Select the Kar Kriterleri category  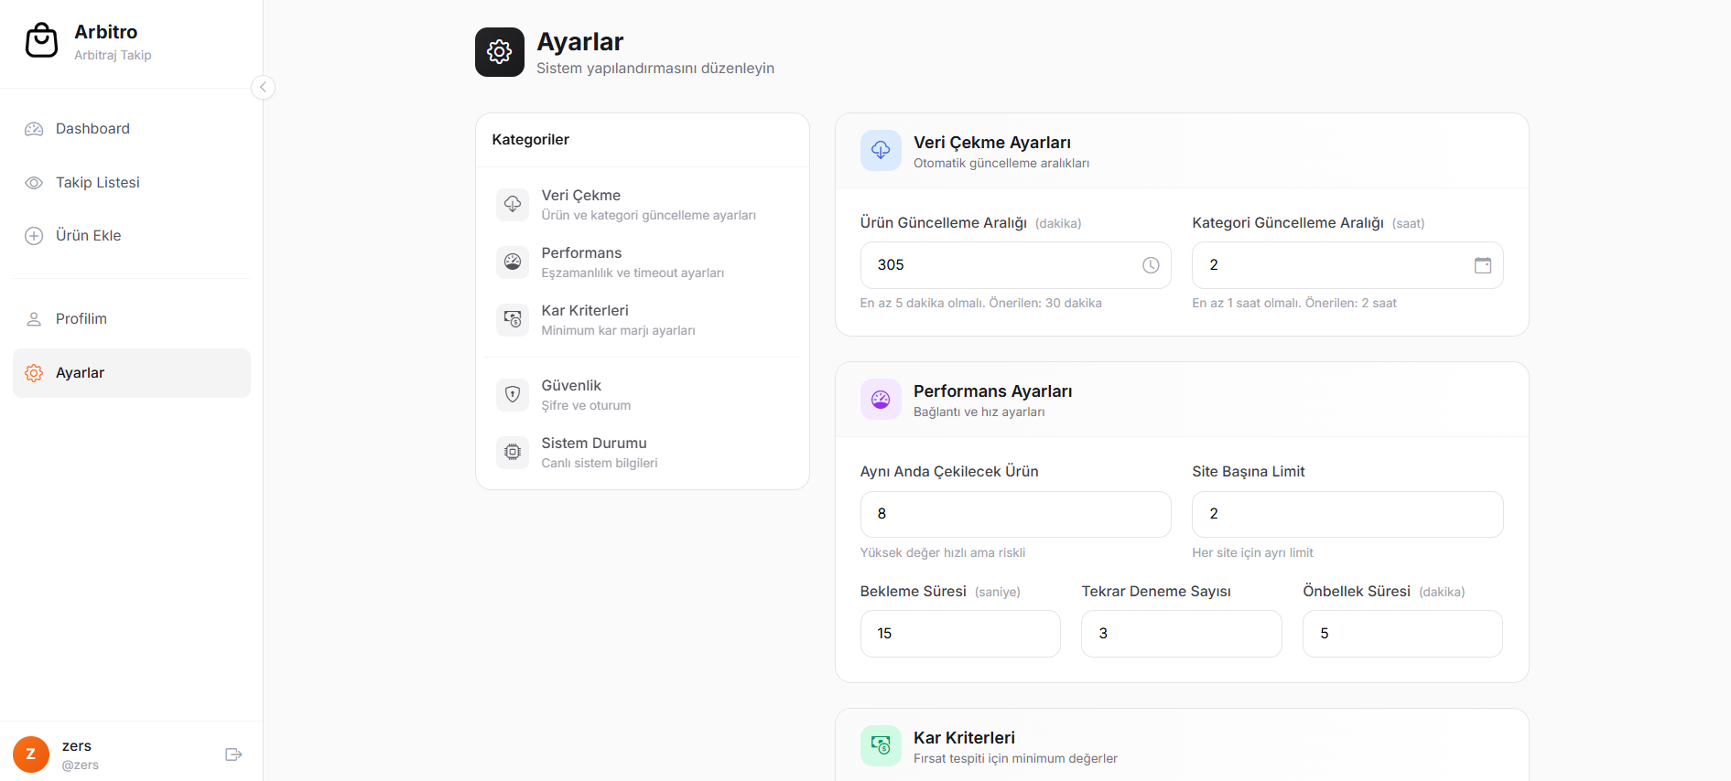tap(643, 320)
